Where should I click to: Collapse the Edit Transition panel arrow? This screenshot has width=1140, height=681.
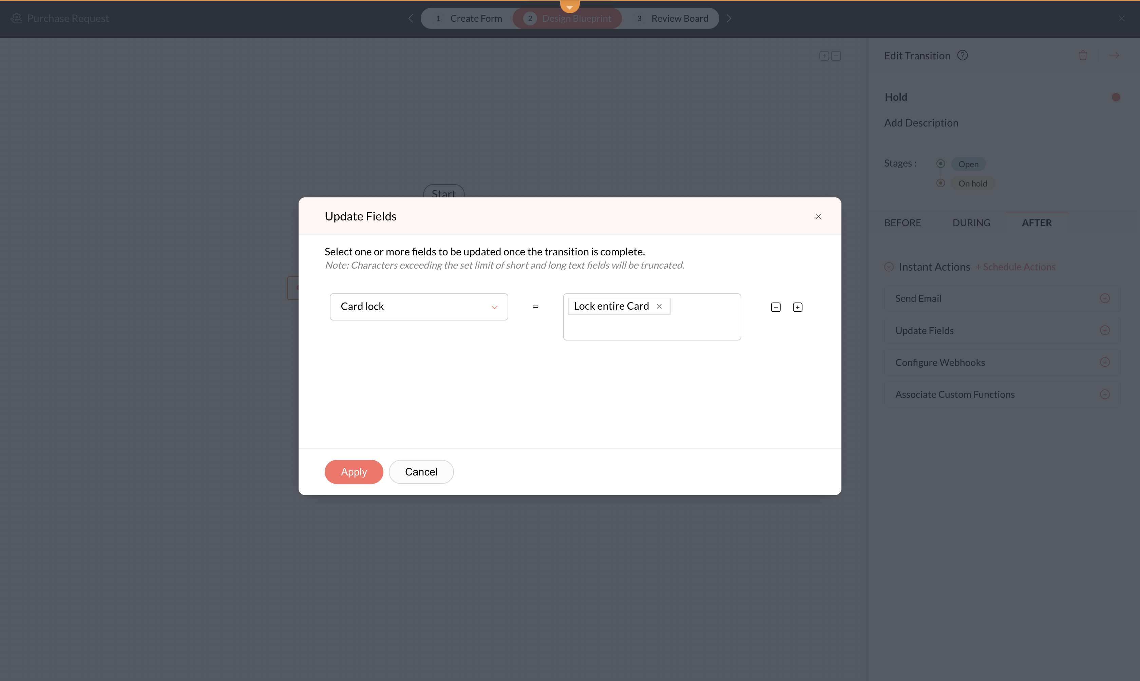pos(1114,56)
